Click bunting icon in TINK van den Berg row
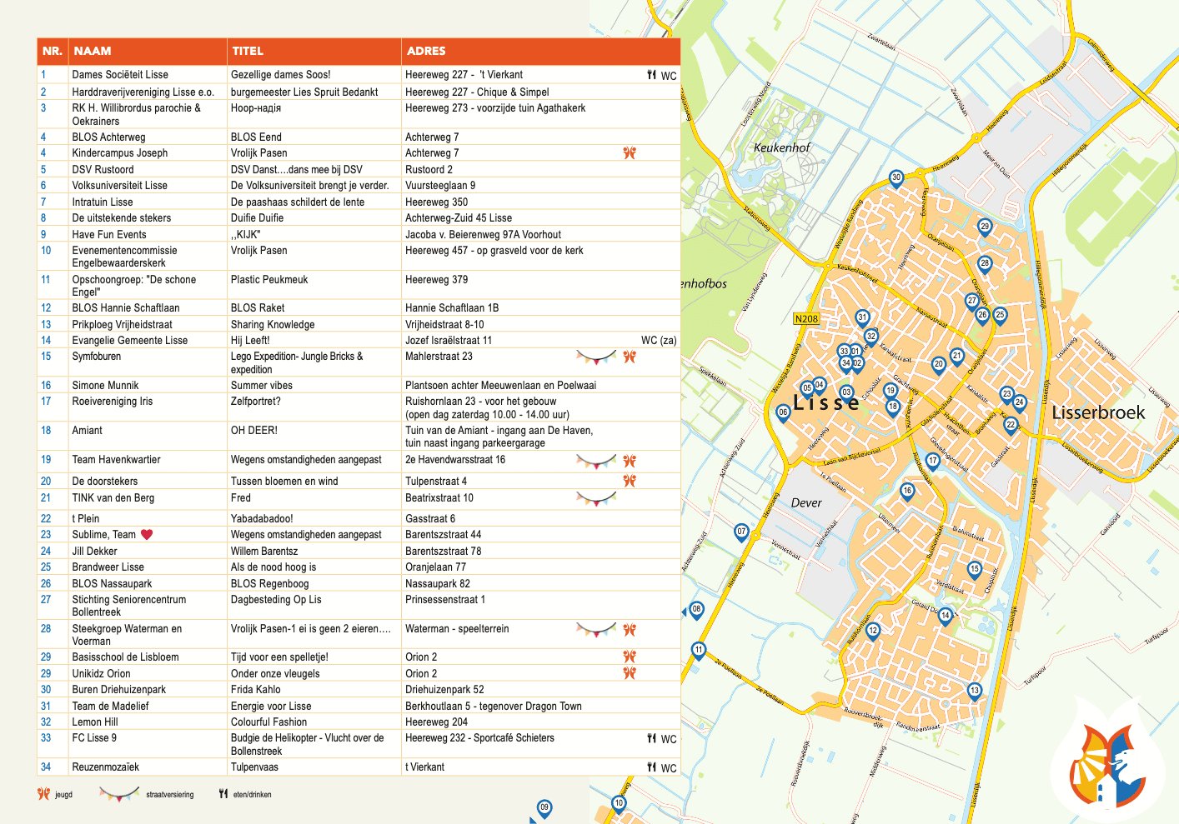 click(x=596, y=499)
